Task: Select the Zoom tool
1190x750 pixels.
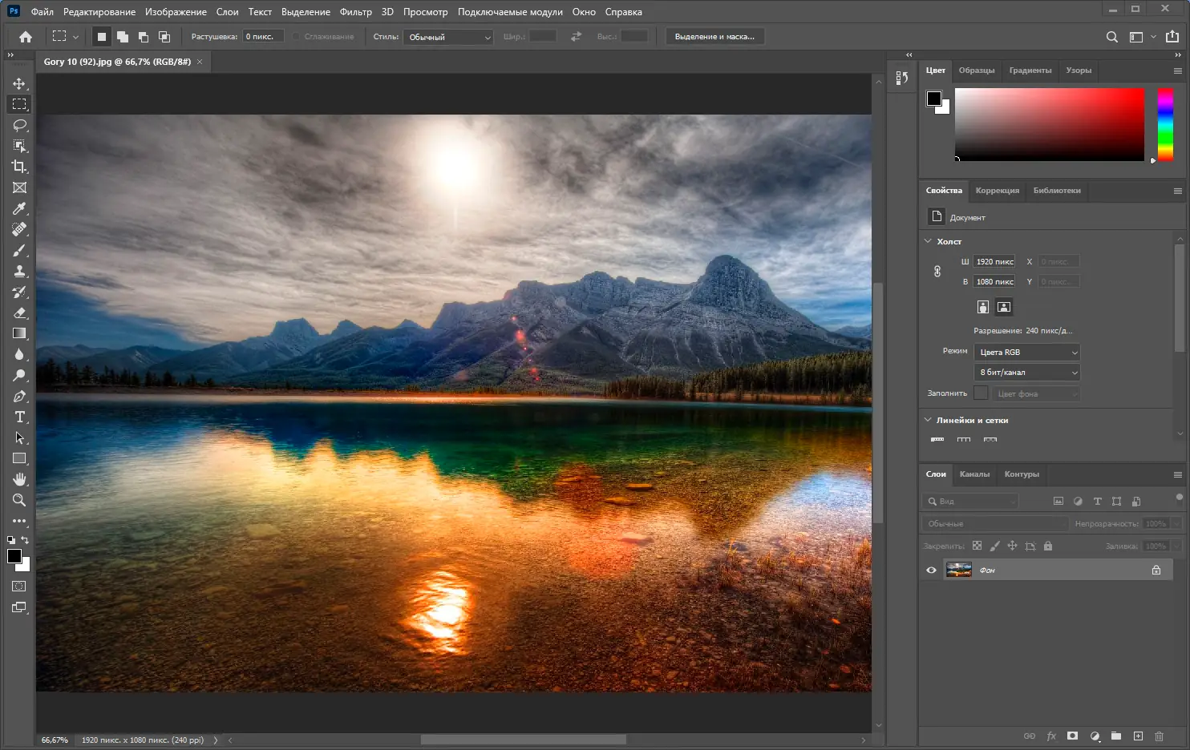Action: click(x=20, y=500)
